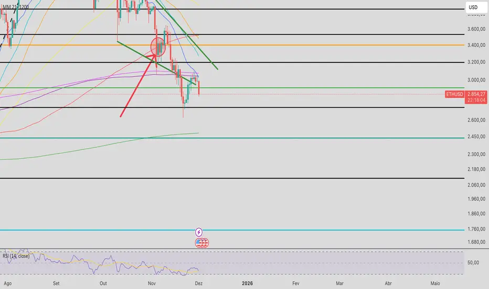The width and height of the screenshot is (489, 289).
Task: Select the red arrow drawing on chart
Action: point(137,86)
